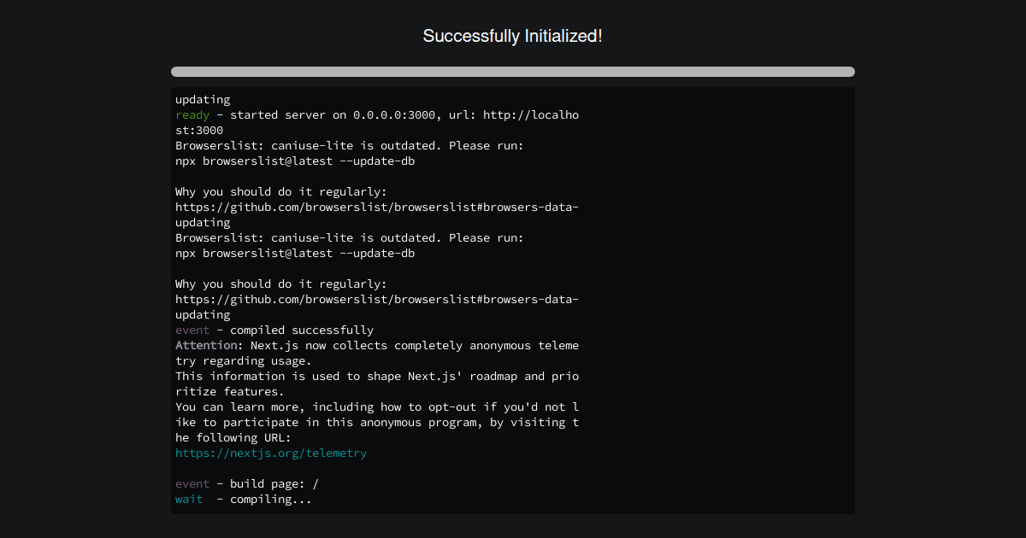1026x538 pixels.
Task: Select the Successfully Initialized heading
Action: 512,36
